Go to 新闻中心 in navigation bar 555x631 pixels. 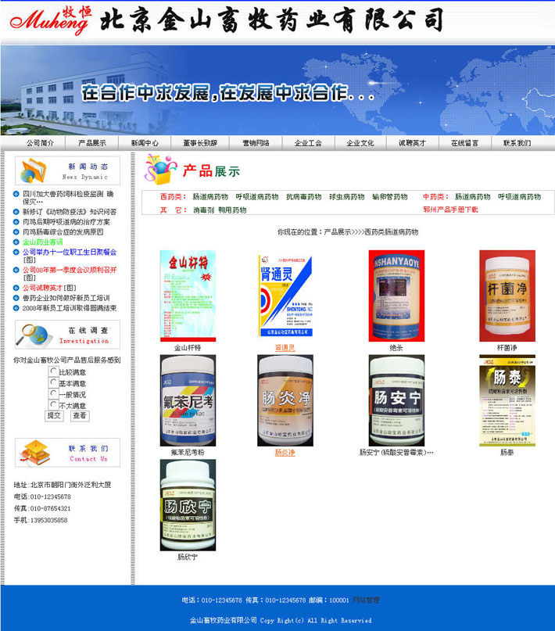click(x=145, y=143)
